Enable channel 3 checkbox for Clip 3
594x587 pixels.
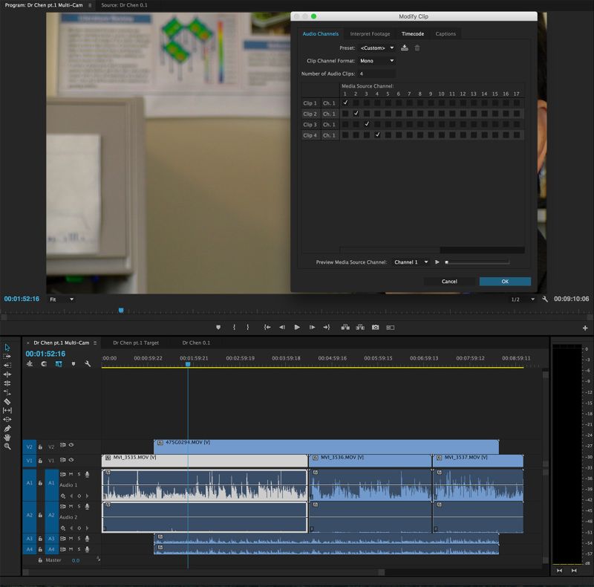[366, 124]
